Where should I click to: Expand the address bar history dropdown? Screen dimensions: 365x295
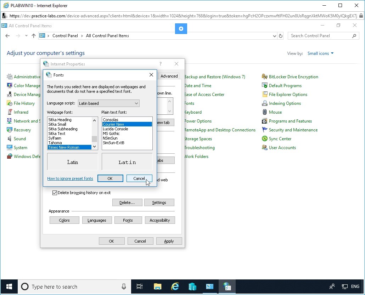[x=274, y=36]
